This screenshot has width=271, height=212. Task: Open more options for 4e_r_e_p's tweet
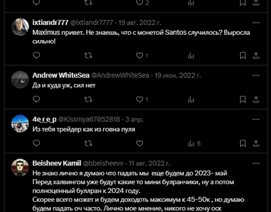(x=256, y=119)
